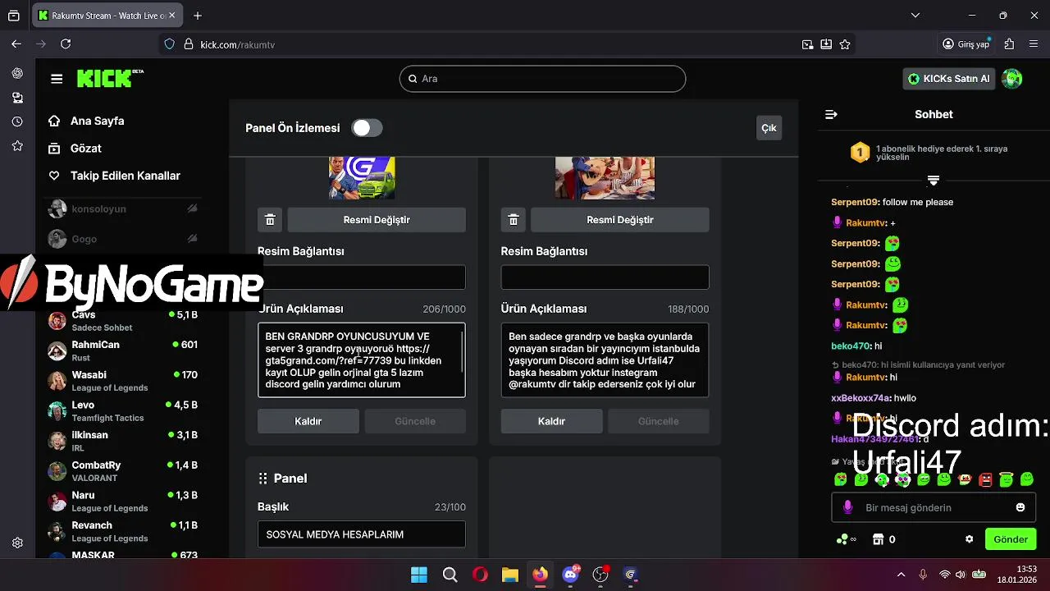The width and height of the screenshot is (1050, 591).
Task: Click left panel's Resmi Değiştir button
Action: 377,220
